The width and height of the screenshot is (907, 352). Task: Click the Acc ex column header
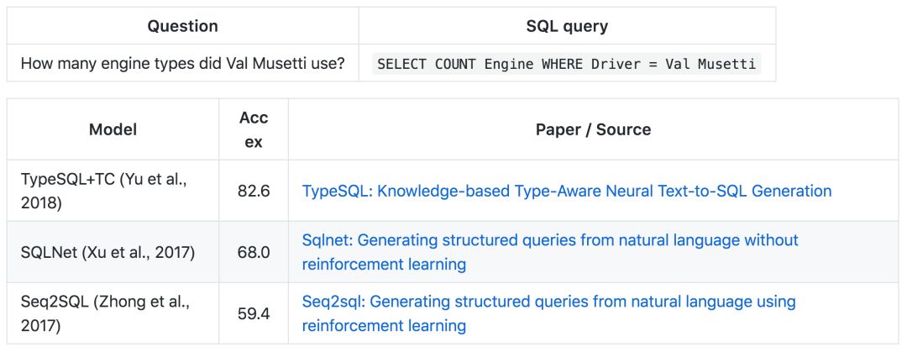pyautogui.click(x=254, y=129)
